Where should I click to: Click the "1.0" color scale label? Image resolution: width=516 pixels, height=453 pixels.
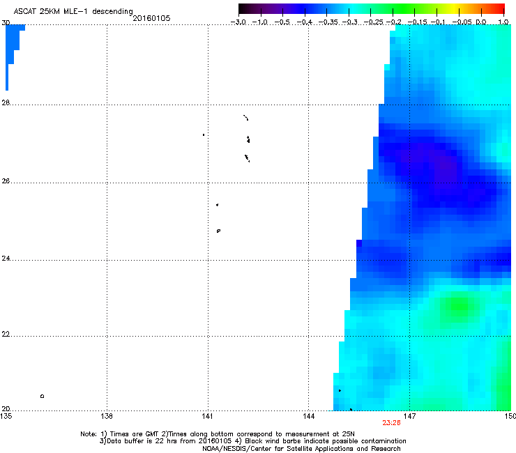tap(503, 22)
